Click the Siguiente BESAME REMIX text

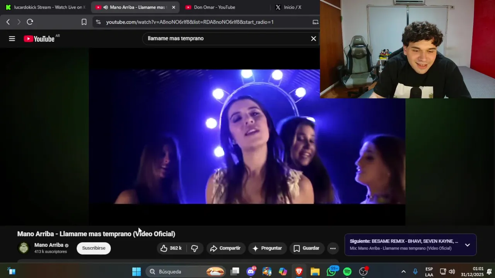pos(404,241)
